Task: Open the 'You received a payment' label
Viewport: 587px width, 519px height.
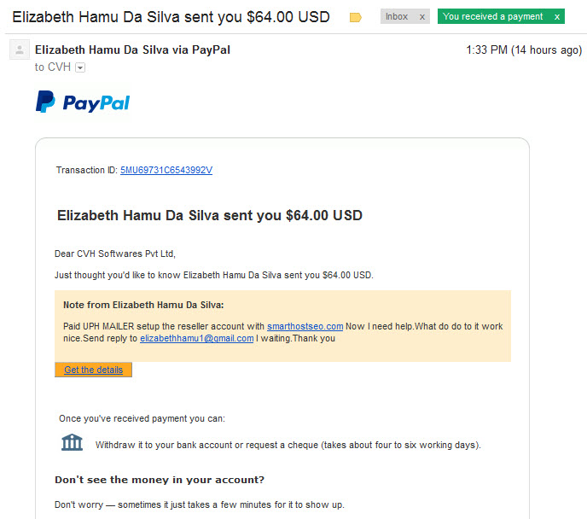Action: click(492, 16)
